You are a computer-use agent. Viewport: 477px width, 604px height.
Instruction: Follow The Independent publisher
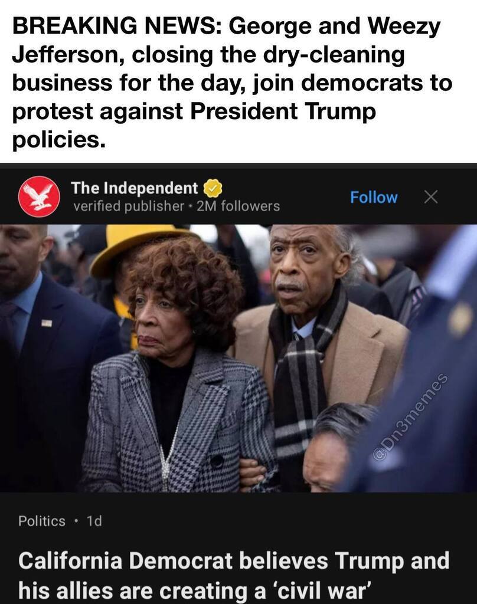tap(373, 197)
